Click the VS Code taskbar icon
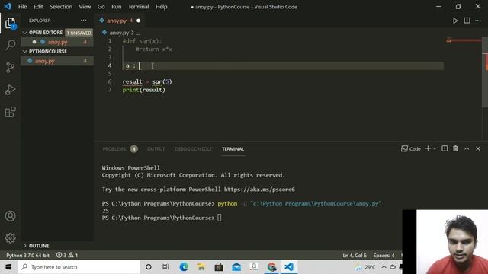This screenshot has width=488, height=274. (x=289, y=267)
